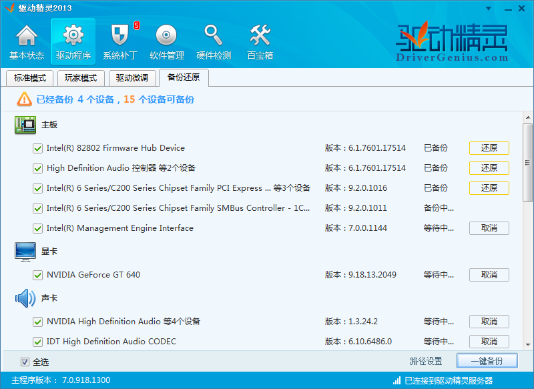The height and width of the screenshot is (389, 534).
Task: Click the orange warning triangle icon
Action: [x=24, y=99]
